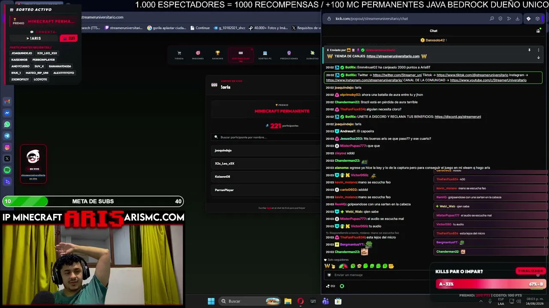Click the send arrow icon in address bar
The image size is (549, 308).
click(x=509, y=19)
